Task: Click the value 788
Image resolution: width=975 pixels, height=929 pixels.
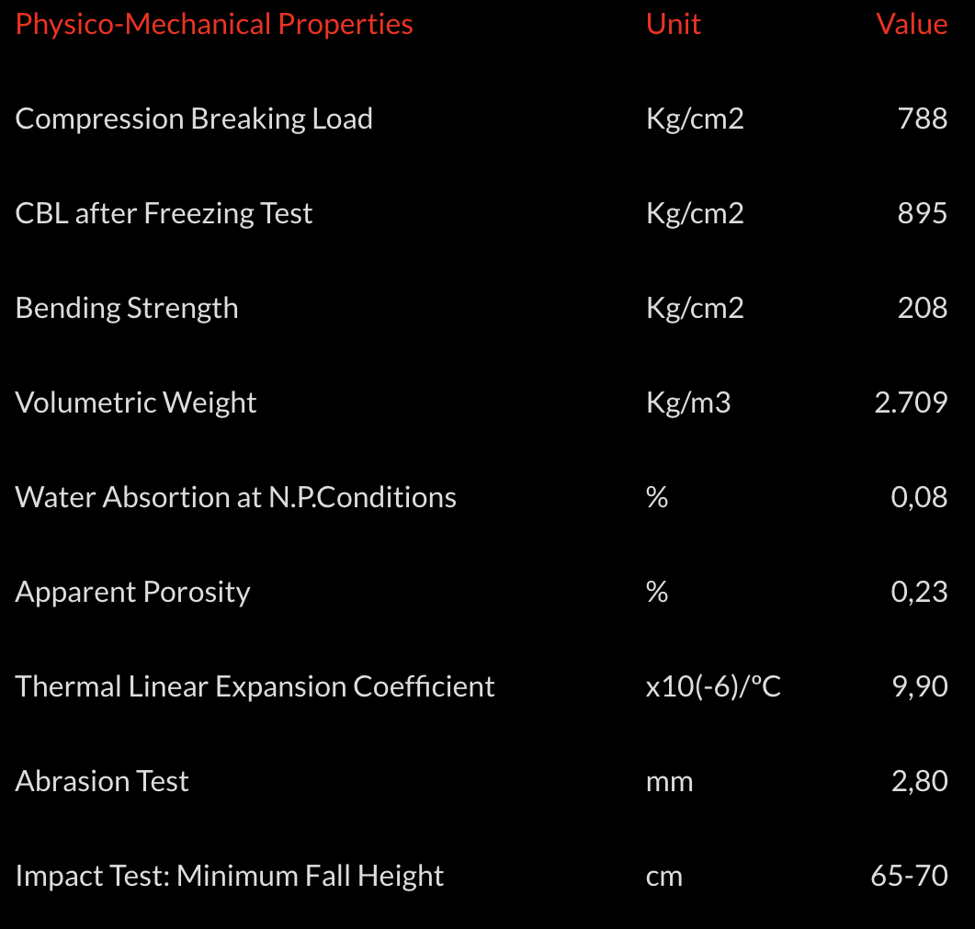Action: [923, 119]
